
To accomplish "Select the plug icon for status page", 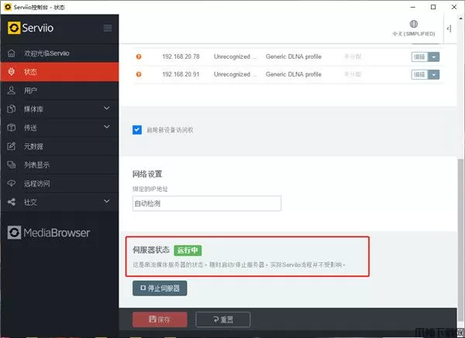I will click(x=12, y=72).
